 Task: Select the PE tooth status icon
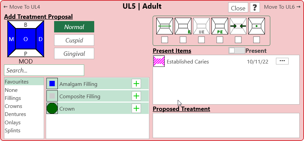pyautogui.click(x=219, y=26)
